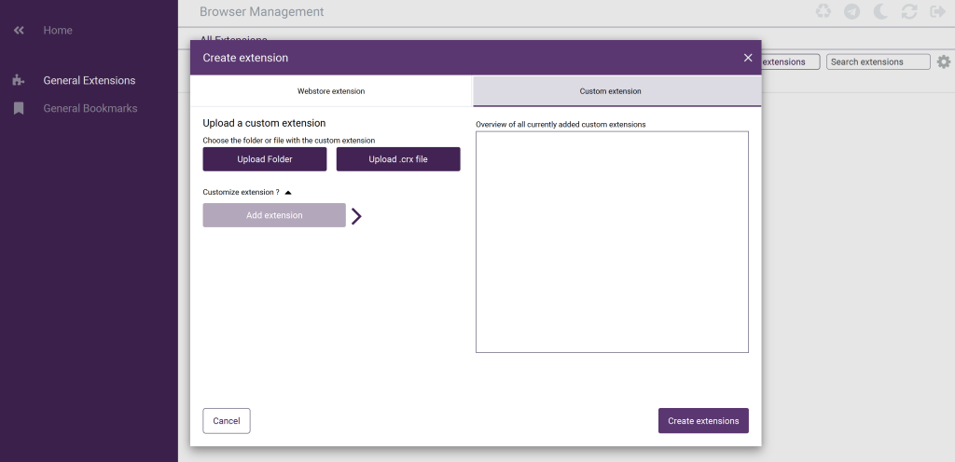This screenshot has height=462, width=955.
Task: Switch to the Webstore extension tab
Action: coord(331,91)
